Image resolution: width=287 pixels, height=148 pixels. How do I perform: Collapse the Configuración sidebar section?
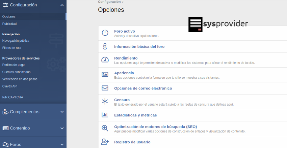click(x=62, y=5)
